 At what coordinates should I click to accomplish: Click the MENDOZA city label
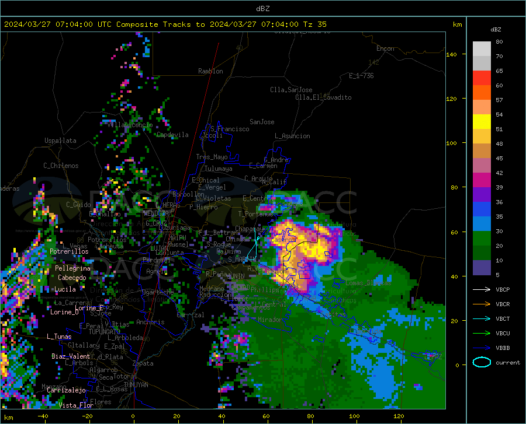pos(156,213)
